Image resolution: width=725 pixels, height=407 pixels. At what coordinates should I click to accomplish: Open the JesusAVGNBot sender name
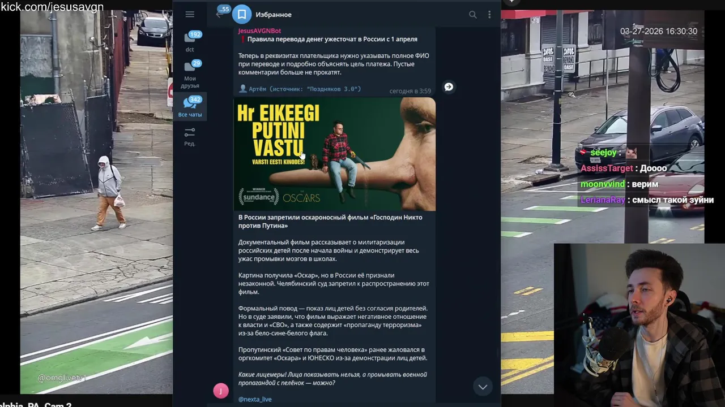click(259, 31)
